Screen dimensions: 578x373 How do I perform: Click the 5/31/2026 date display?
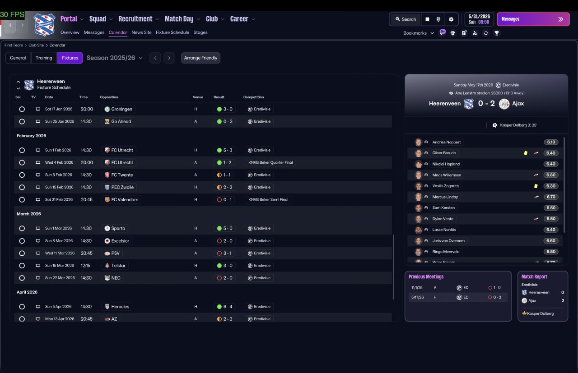479,19
